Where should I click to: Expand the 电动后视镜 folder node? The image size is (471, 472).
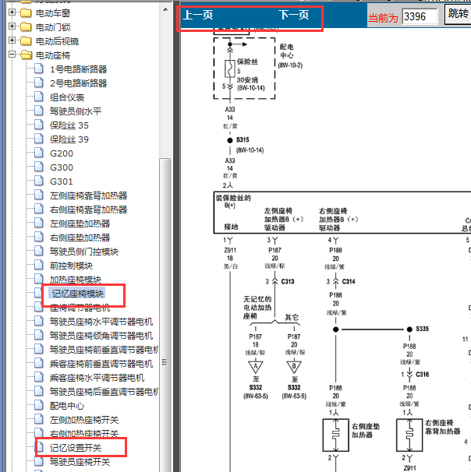(12, 41)
